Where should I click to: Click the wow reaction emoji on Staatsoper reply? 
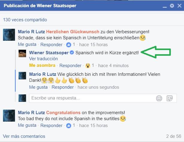click(x=88, y=66)
